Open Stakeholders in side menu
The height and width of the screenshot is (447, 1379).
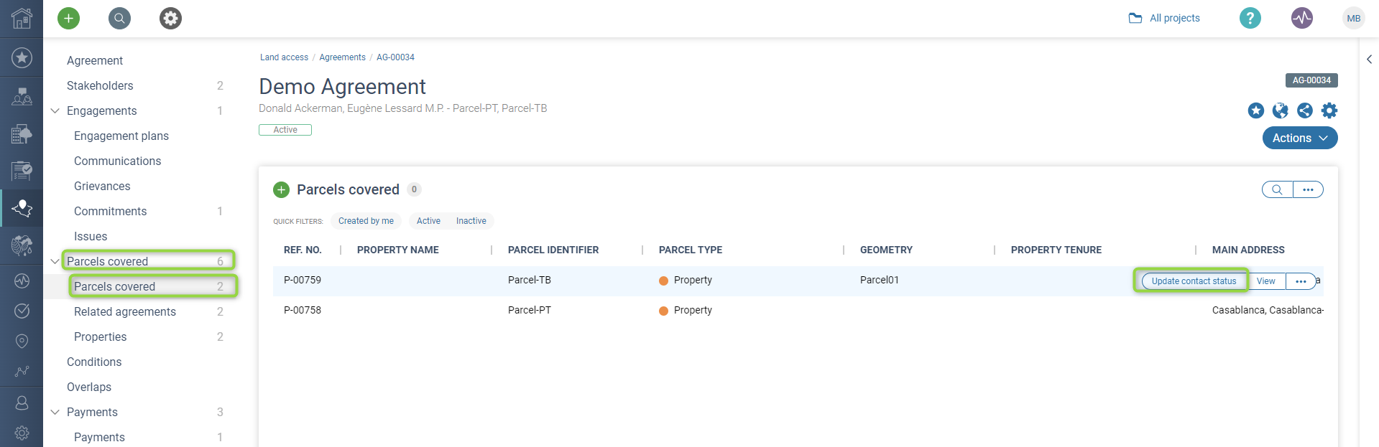[100, 85]
